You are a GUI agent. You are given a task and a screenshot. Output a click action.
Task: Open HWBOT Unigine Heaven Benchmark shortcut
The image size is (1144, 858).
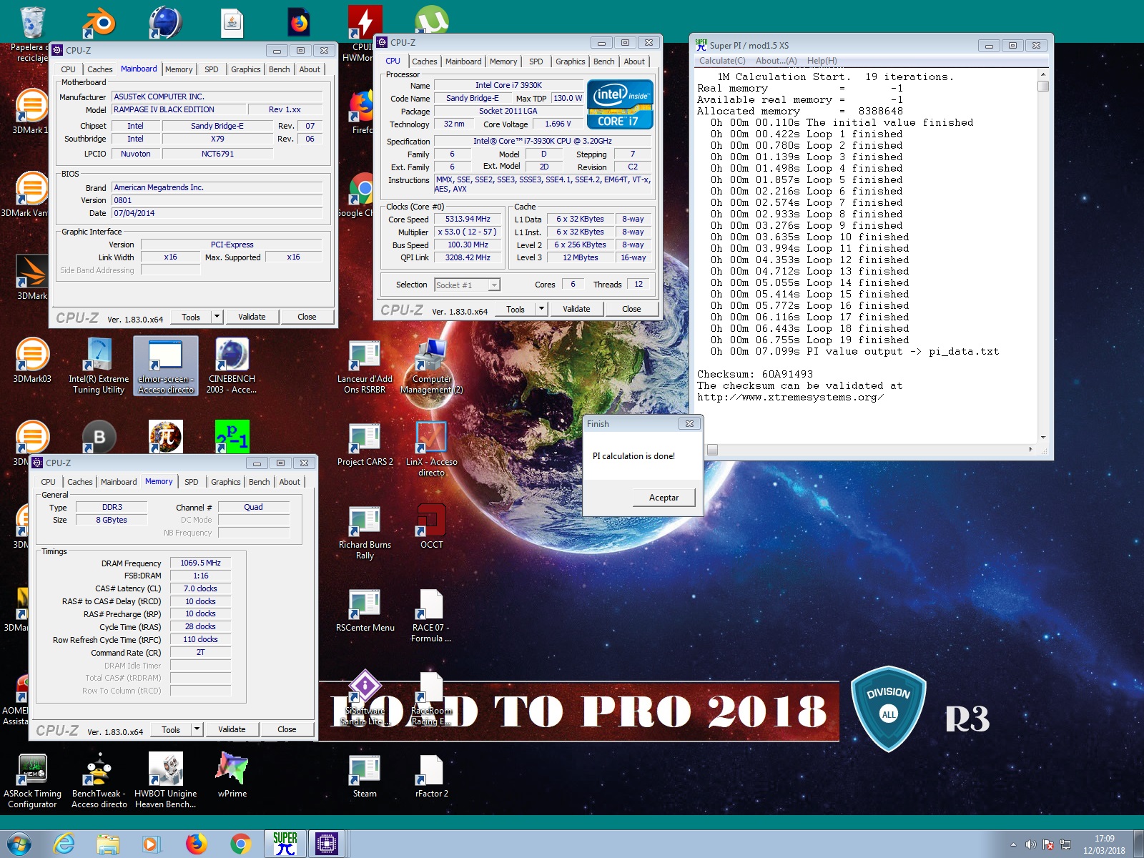[165, 771]
